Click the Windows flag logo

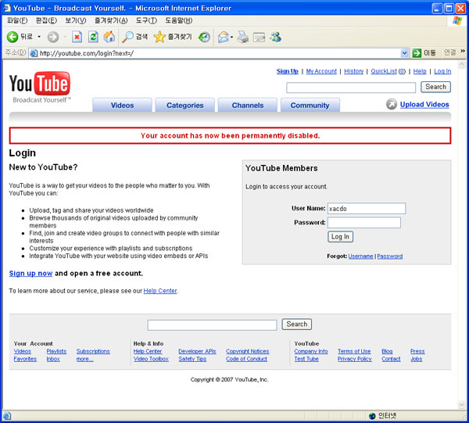coord(457,20)
